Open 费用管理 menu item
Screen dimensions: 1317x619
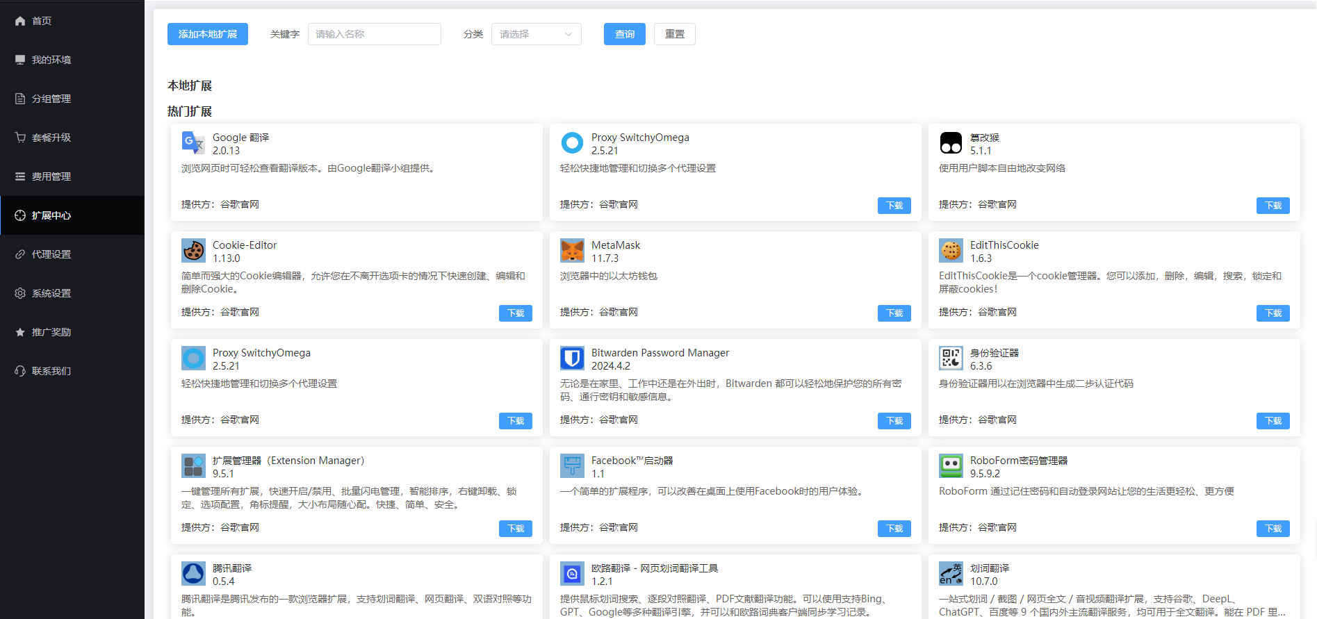pyautogui.click(x=72, y=176)
